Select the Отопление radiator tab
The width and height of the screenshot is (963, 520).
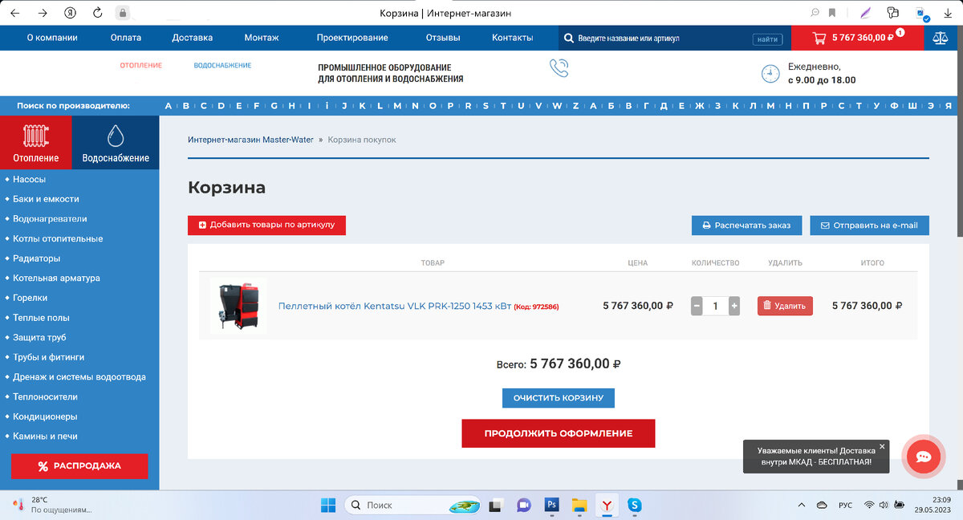36,142
